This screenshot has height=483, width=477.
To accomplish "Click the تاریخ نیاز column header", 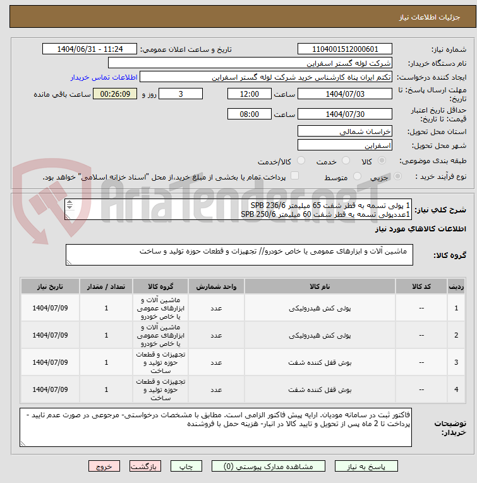I will tap(50, 286).
